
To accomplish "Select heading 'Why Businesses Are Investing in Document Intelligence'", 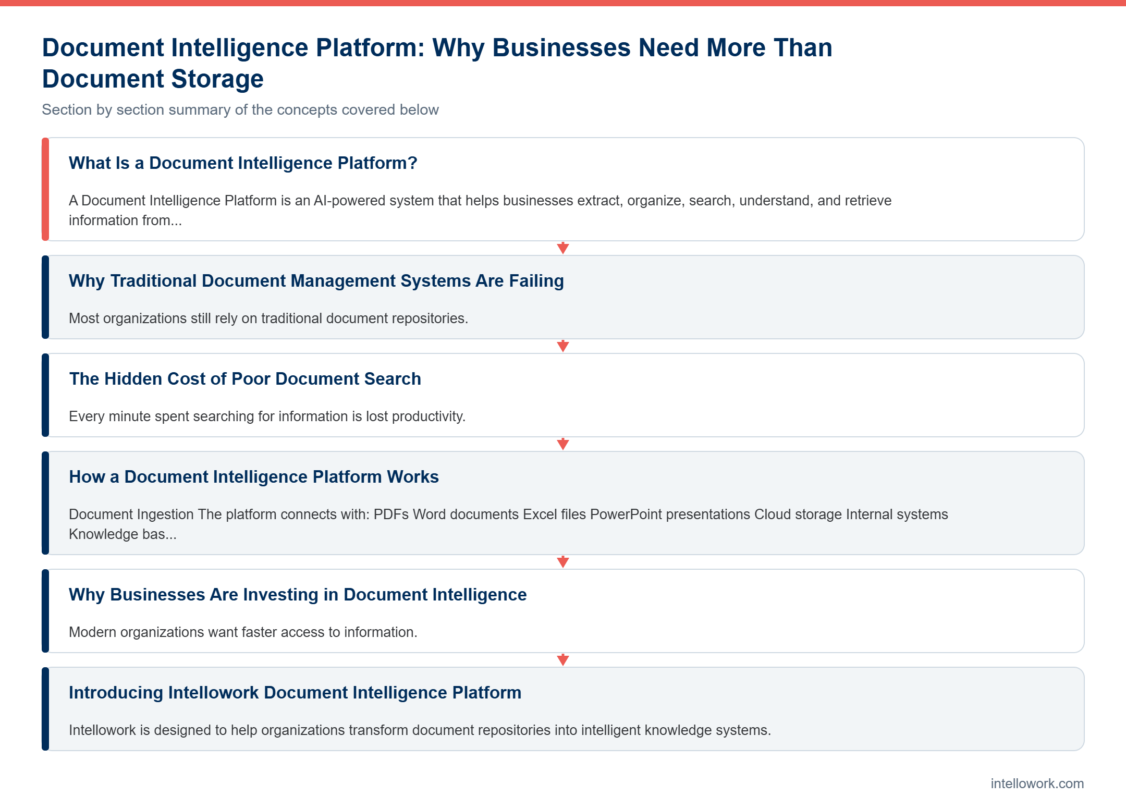I will (x=298, y=595).
